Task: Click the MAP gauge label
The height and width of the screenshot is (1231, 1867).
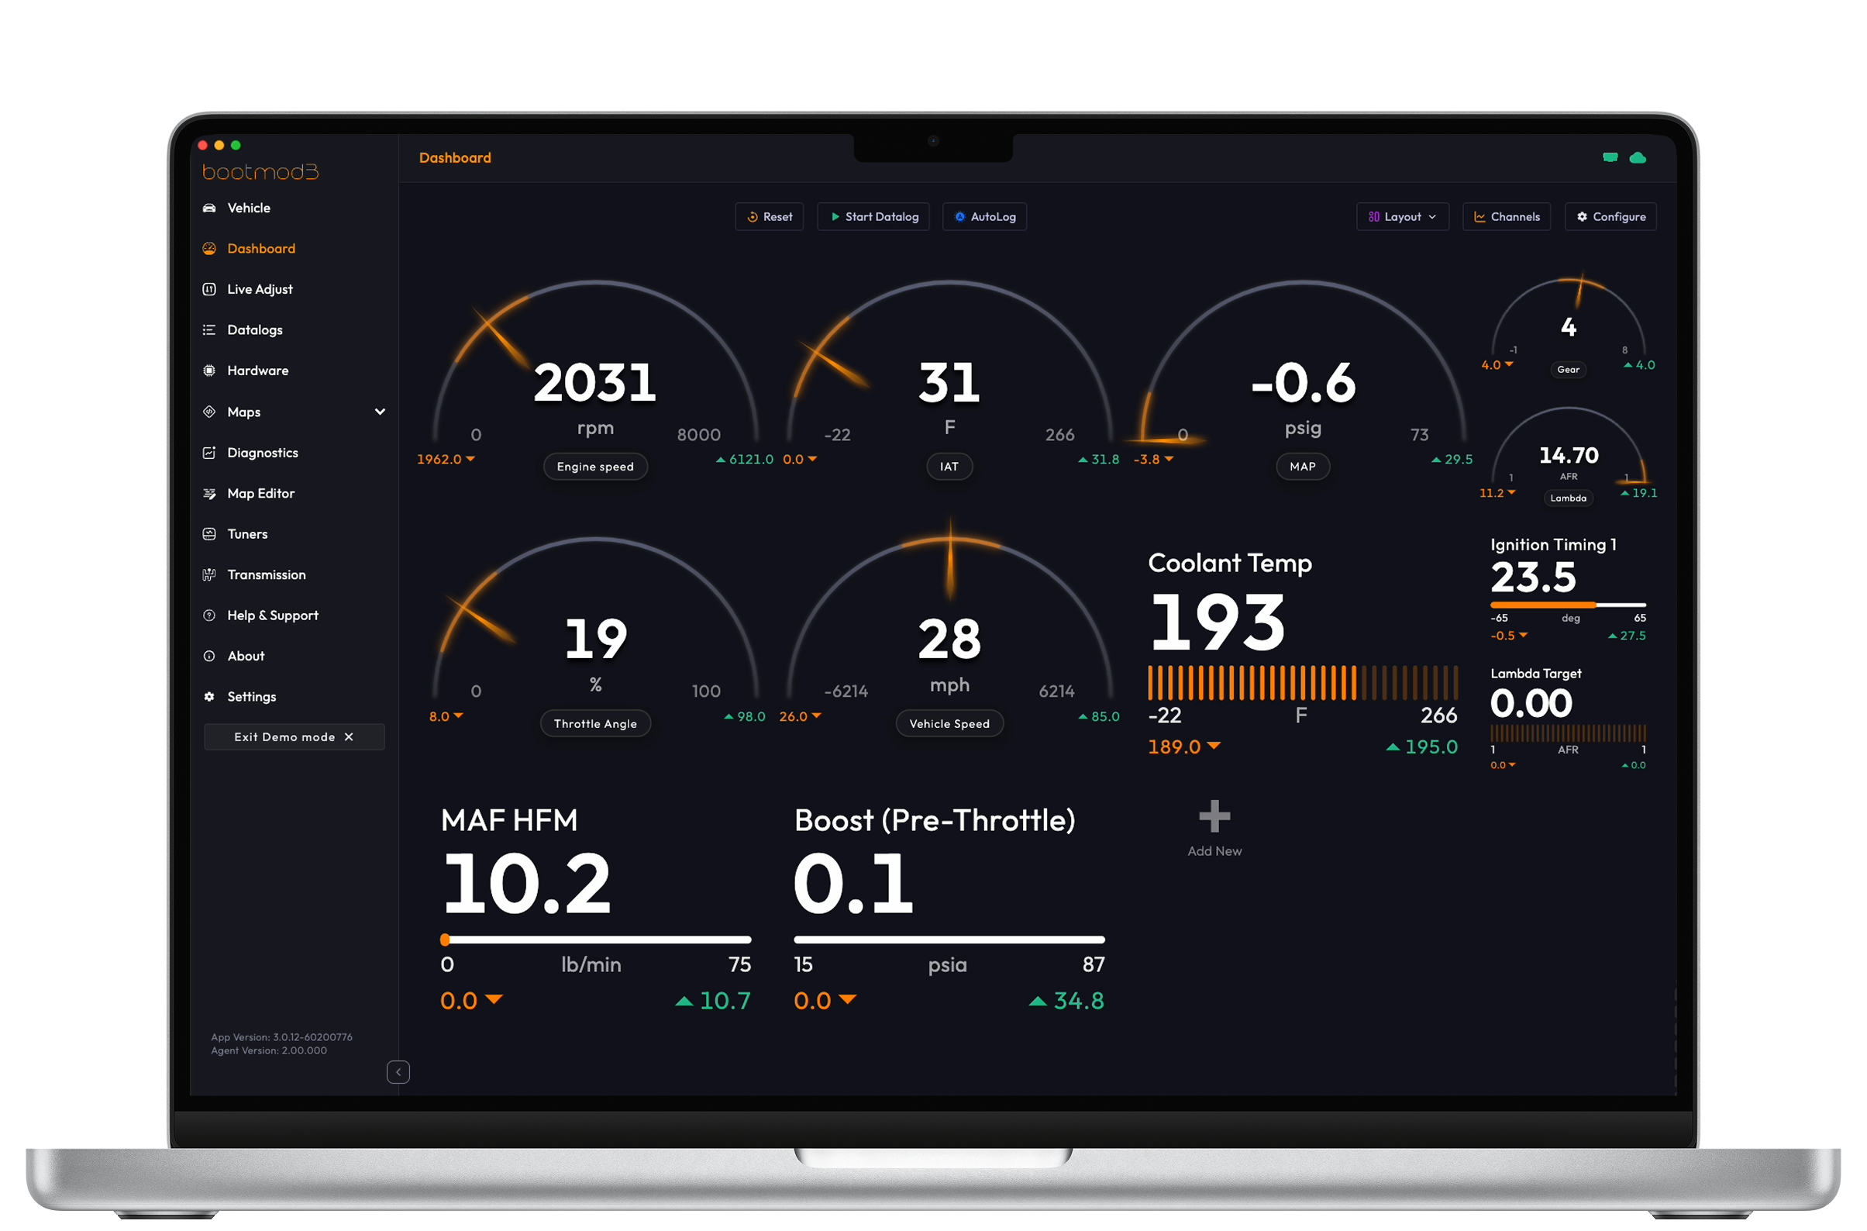Action: click(1304, 467)
